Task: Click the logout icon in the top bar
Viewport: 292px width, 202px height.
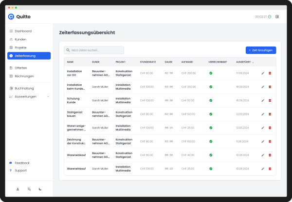Action: pyautogui.click(x=277, y=16)
